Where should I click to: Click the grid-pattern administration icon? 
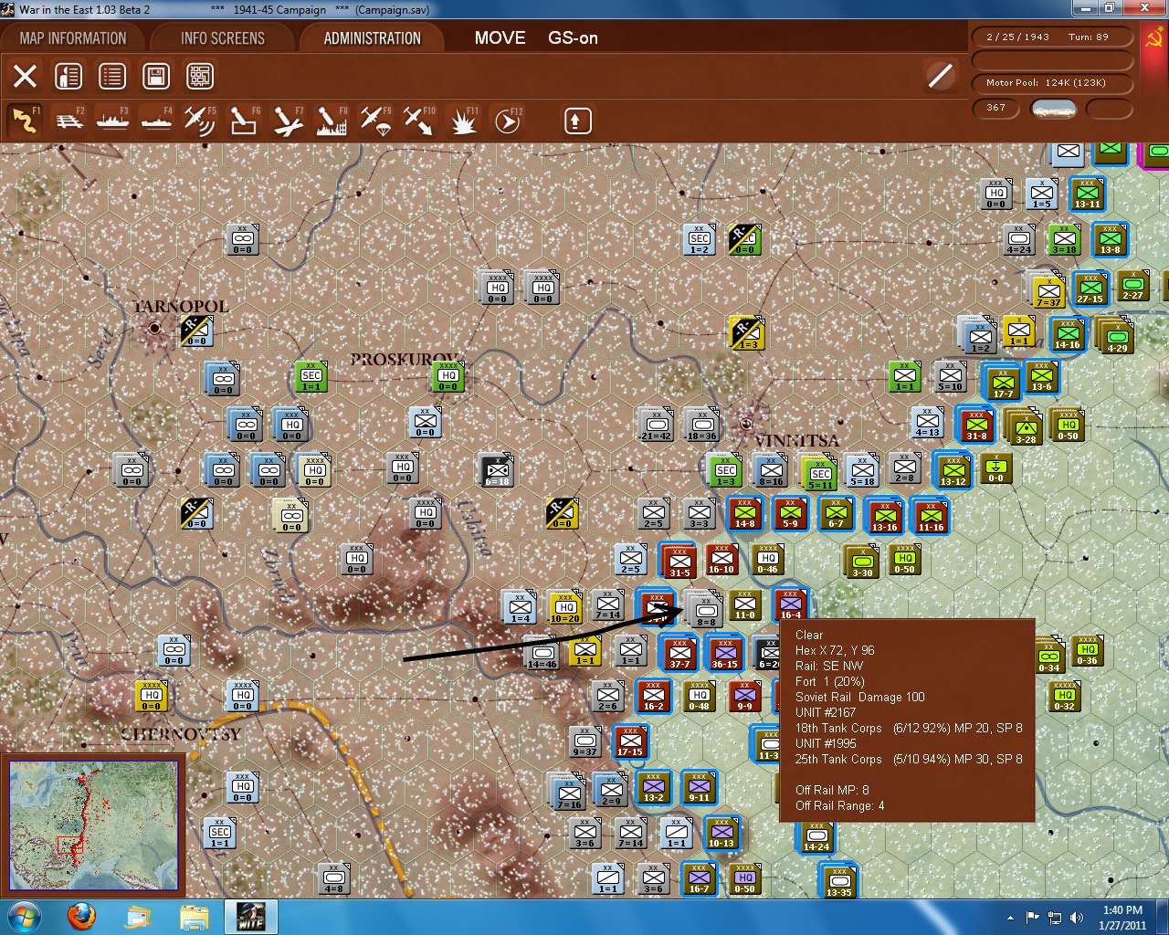(x=200, y=76)
